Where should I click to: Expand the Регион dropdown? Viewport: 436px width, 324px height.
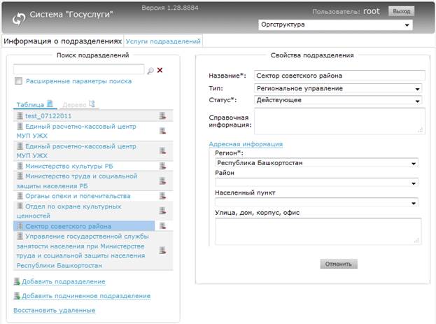coord(316,162)
